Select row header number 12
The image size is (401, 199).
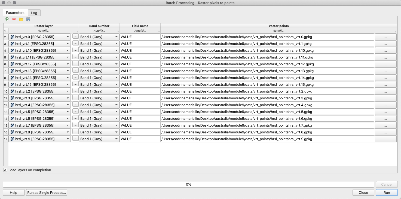[6, 105]
